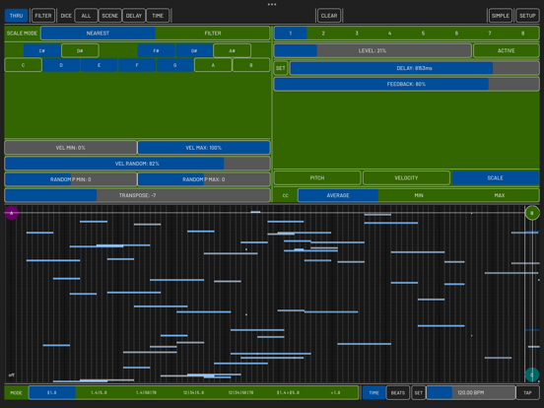Select delay tab 7
Image resolution: width=544 pixels, height=408 pixels.
490,34
